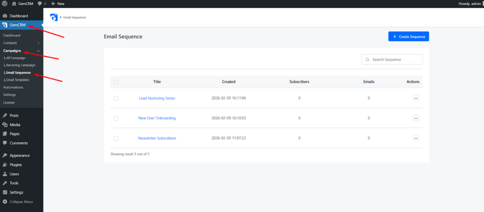The image size is (484, 212).
Task: Click the date 2026-02-09 16:10:55
Action: 229,118
